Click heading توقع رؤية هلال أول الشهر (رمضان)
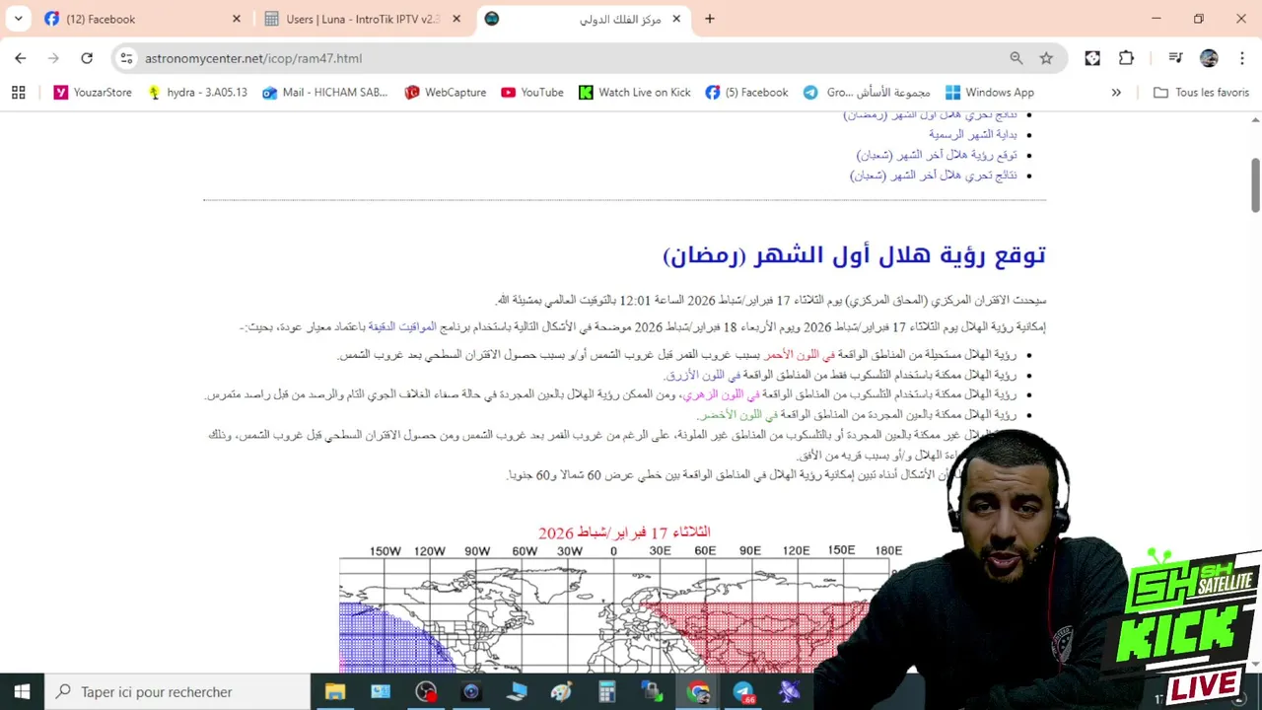 [x=854, y=254]
